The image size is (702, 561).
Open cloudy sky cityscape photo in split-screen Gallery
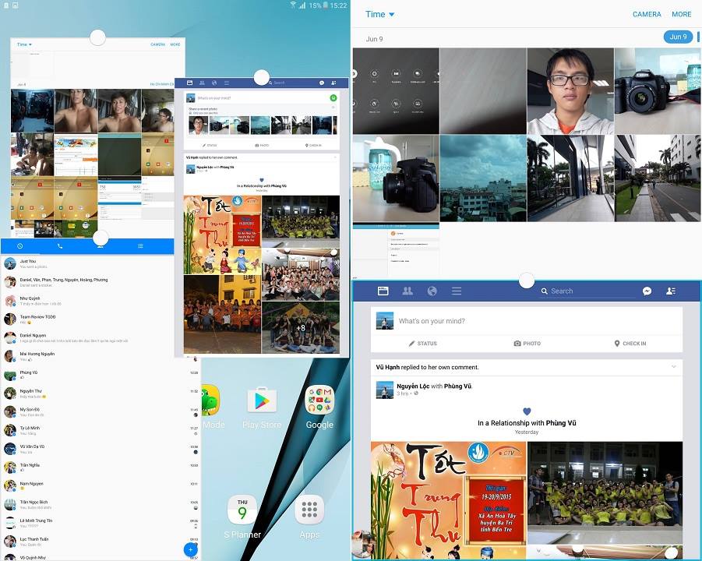point(483,178)
